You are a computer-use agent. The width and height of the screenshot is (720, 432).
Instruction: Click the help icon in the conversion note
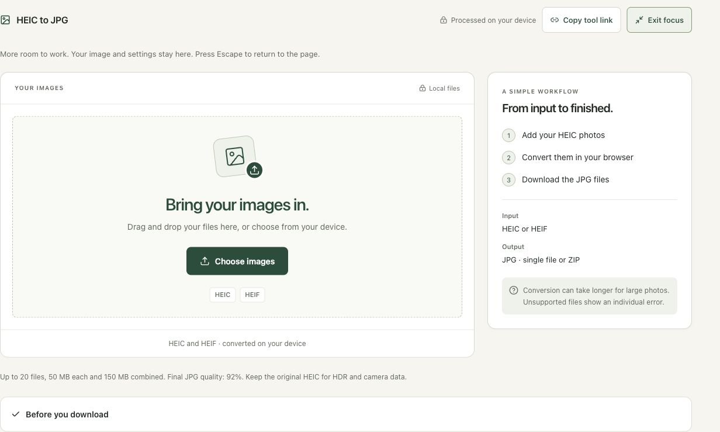coord(514,291)
